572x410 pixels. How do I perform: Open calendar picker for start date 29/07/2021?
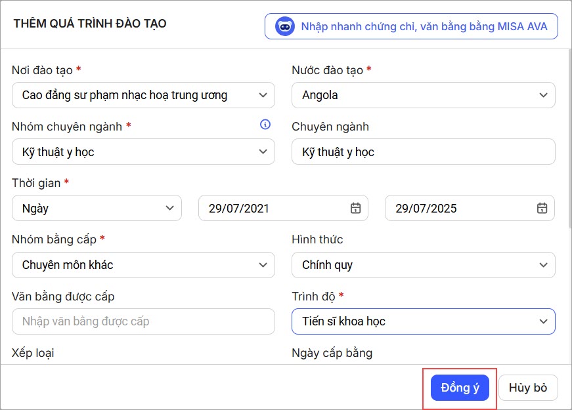355,209
